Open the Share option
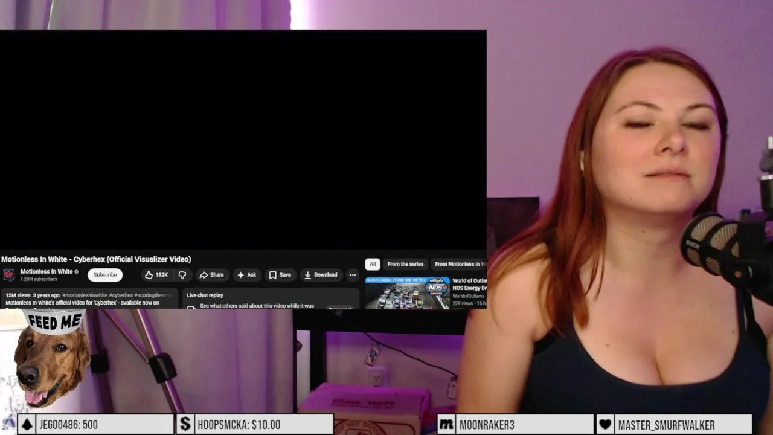Viewport: 773px width, 435px height. click(211, 275)
